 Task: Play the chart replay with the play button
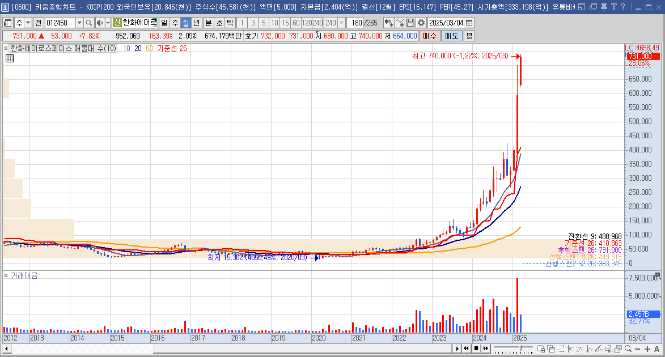point(457,349)
